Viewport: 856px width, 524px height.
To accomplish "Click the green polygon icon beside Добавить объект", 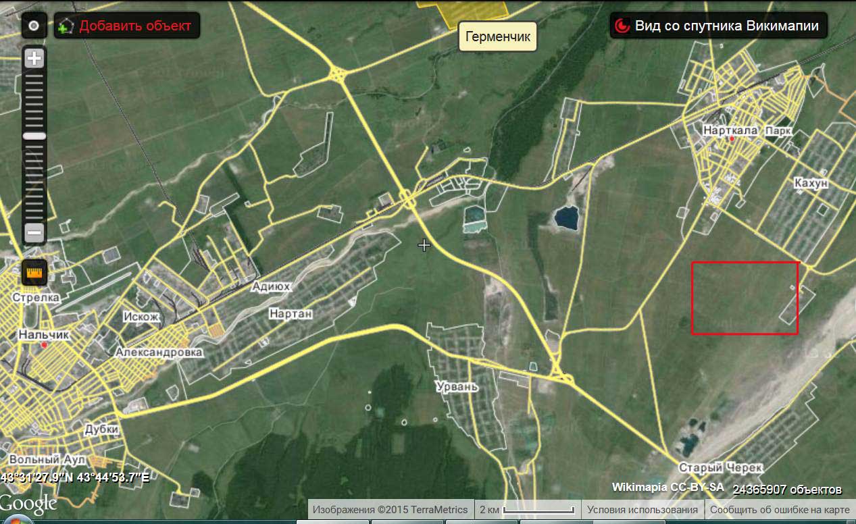I will tap(66, 26).
